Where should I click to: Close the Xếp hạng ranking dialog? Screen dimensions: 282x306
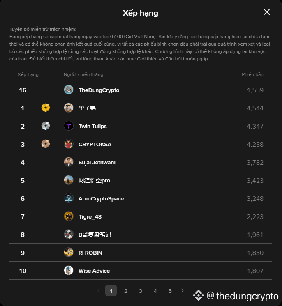coord(267,12)
